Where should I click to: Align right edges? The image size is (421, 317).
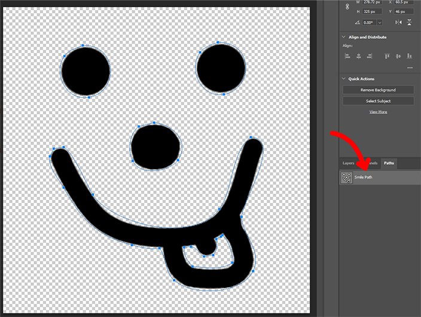pyautogui.click(x=370, y=56)
